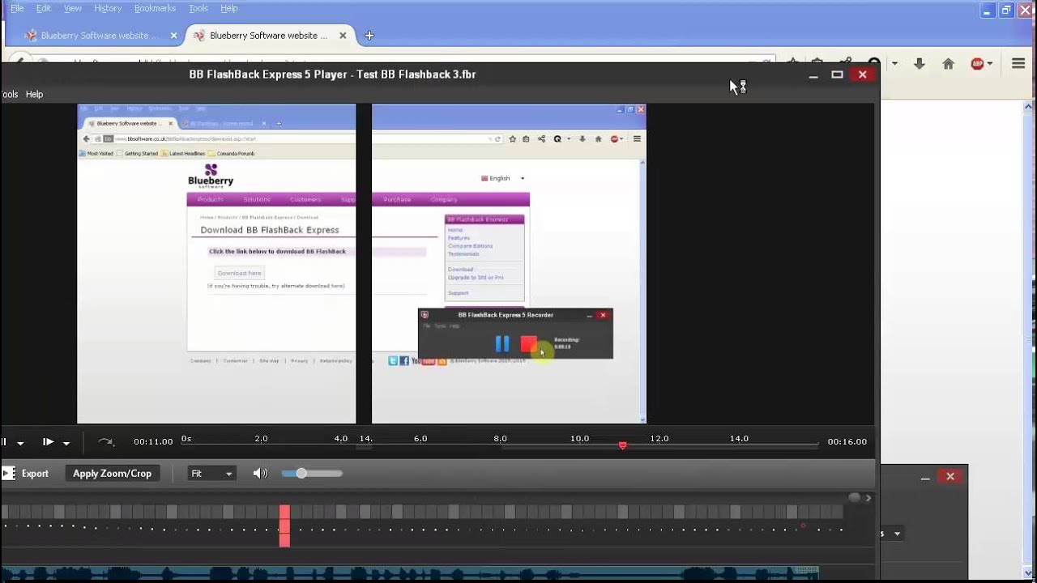Click Twitter icon in recorded preview footer
Image resolution: width=1037 pixels, height=583 pixels.
pyautogui.click(x=393, y=361)
